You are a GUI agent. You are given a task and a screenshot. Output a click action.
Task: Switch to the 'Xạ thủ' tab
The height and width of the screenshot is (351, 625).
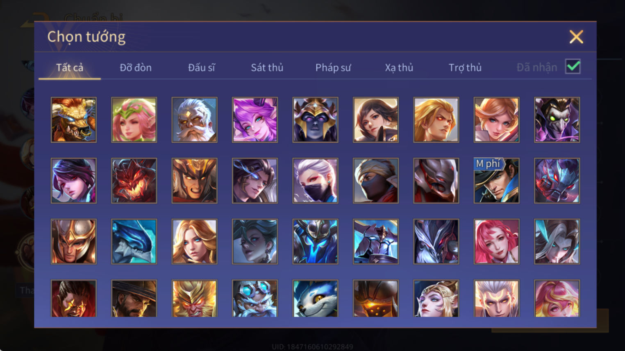(399, 67)
